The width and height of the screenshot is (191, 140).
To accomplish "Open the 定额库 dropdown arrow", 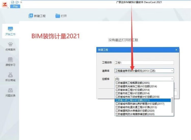I will pyautogui.click(x=172, y=79).
